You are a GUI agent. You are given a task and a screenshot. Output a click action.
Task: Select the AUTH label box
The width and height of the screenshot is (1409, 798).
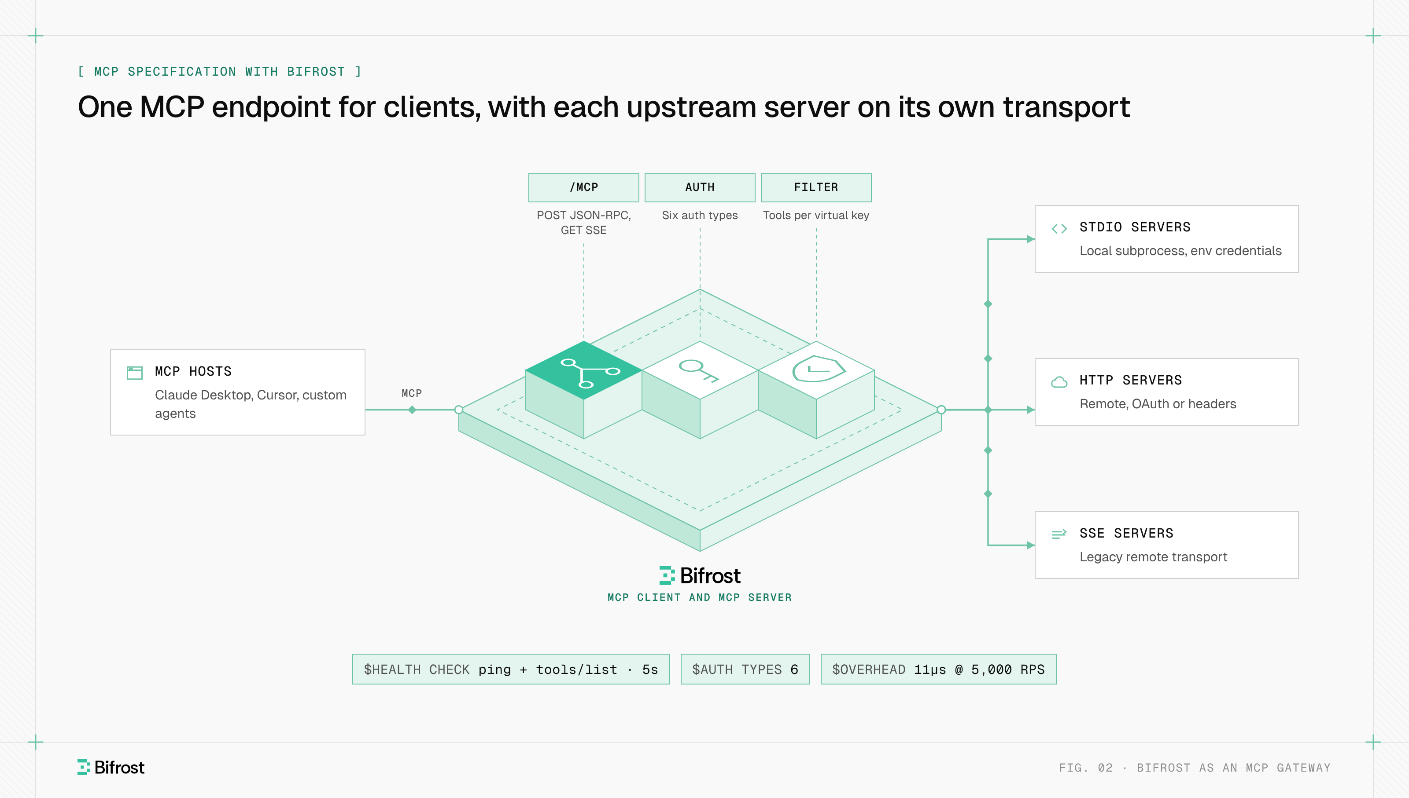click(x=700, y=187)
